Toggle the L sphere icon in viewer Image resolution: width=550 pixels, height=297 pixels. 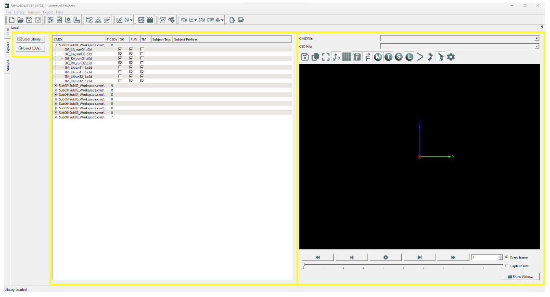409,57
